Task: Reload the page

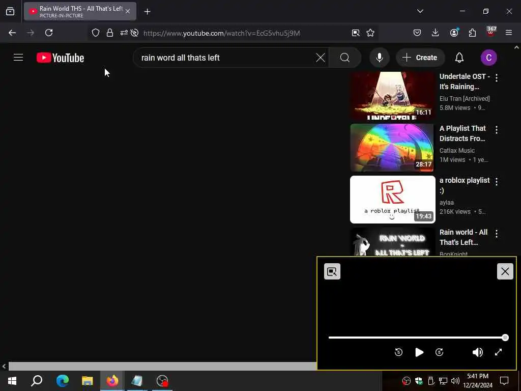Action: tap(49, 33)
